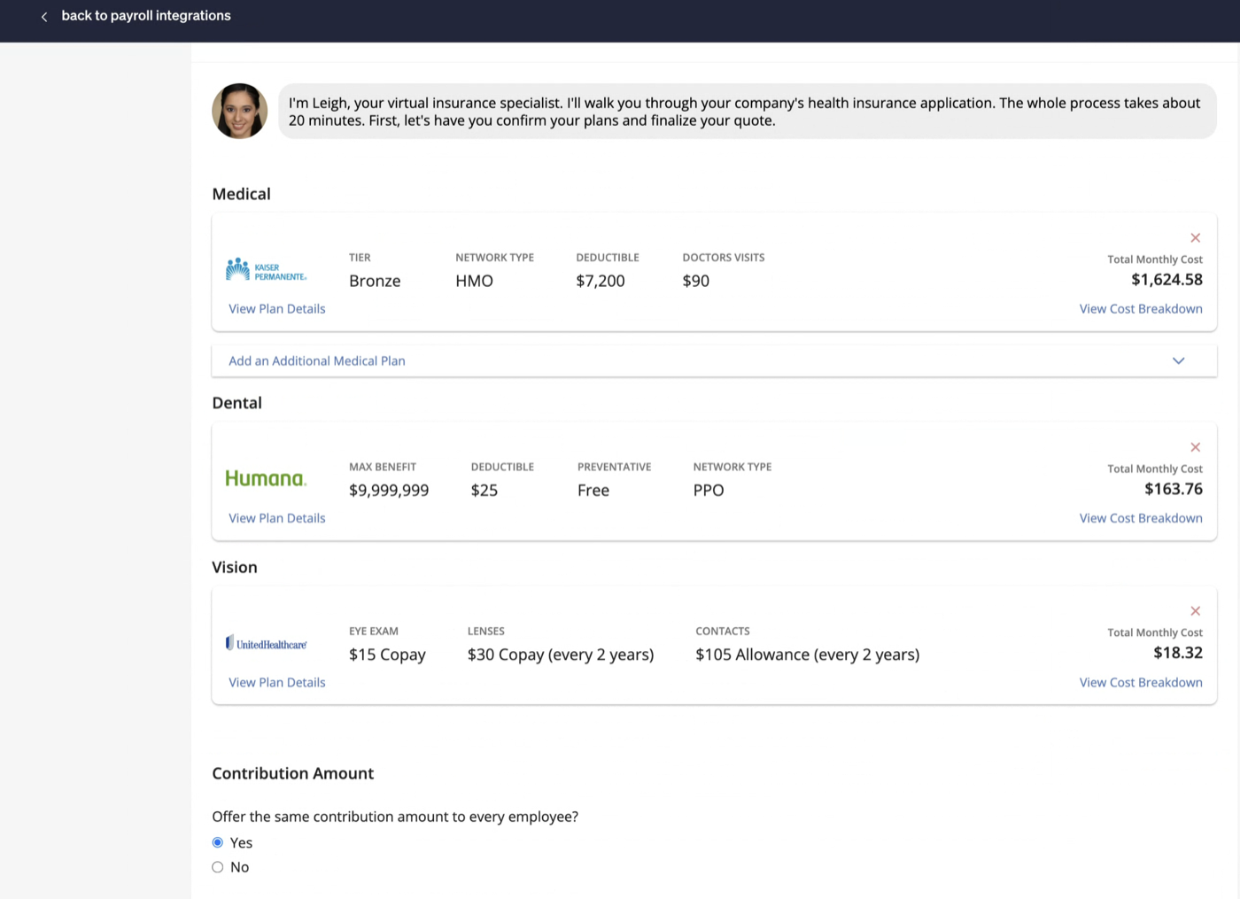This screenshot has width=1240, height=899.
Task: Click the back chevron arrow icon
Action: click(x=44, y=16)
